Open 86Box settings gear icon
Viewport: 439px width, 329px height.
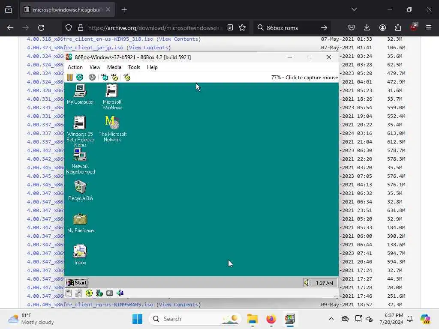tap(127, 77)
